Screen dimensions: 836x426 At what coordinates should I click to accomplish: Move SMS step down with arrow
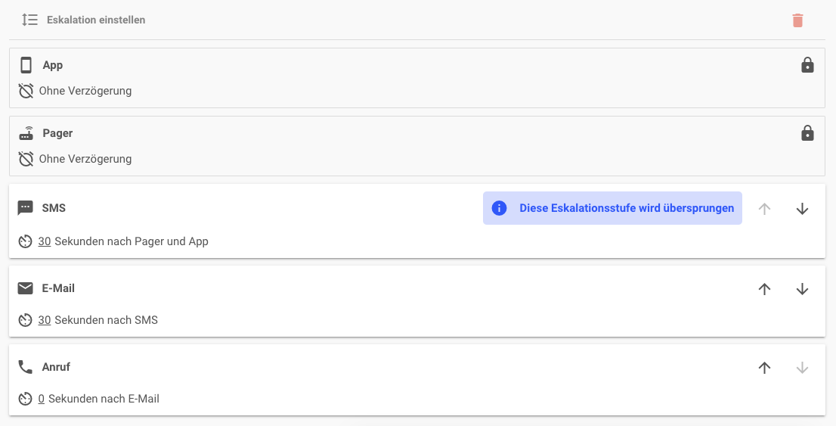[x=803, y=209]
